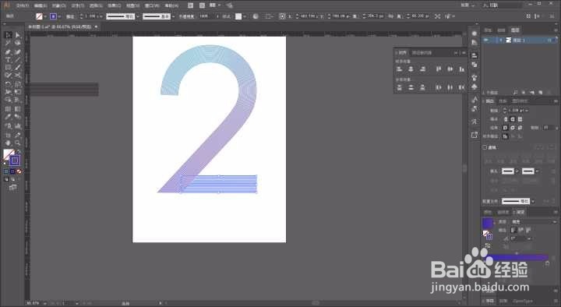Open start arrowhead dropdown in Stroke panel
561x307 pixels.
point(517,171)
